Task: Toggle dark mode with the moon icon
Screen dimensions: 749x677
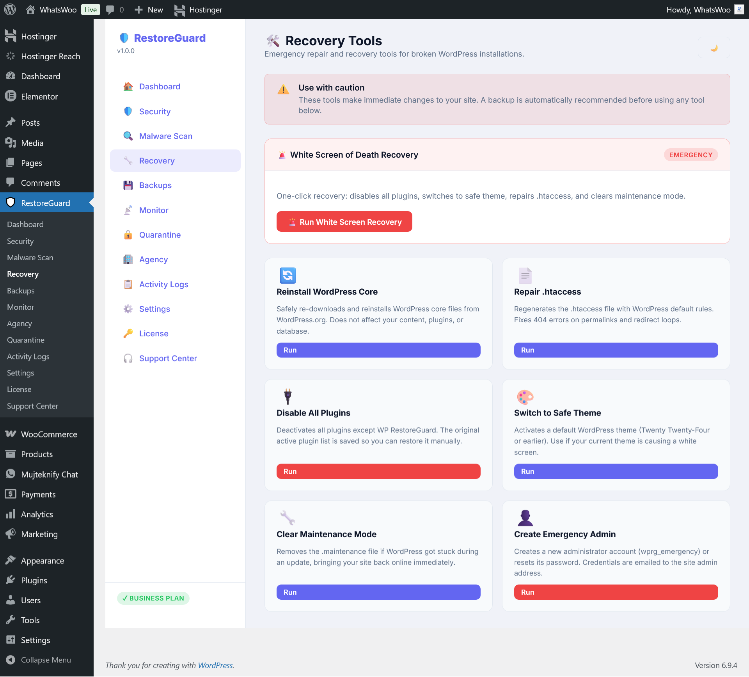Action: 714,48
